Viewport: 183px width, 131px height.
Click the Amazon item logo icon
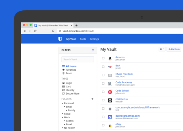(x=110, y=59)
